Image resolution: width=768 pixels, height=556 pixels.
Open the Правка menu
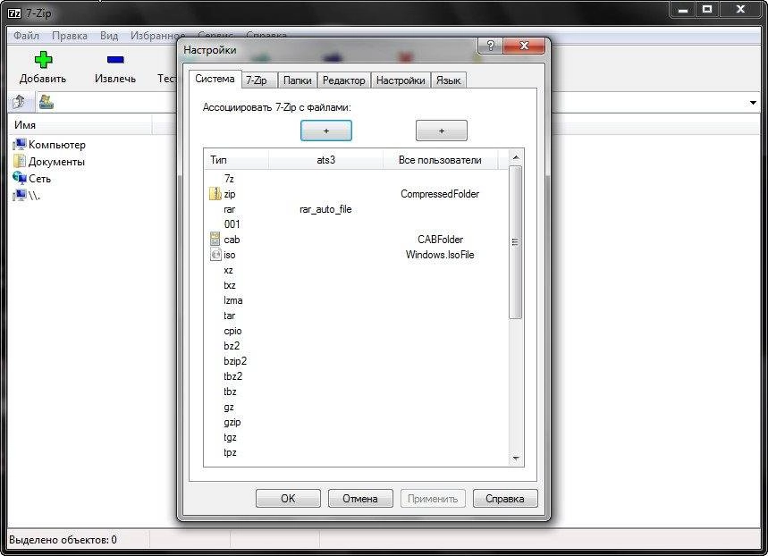(70, 36)
